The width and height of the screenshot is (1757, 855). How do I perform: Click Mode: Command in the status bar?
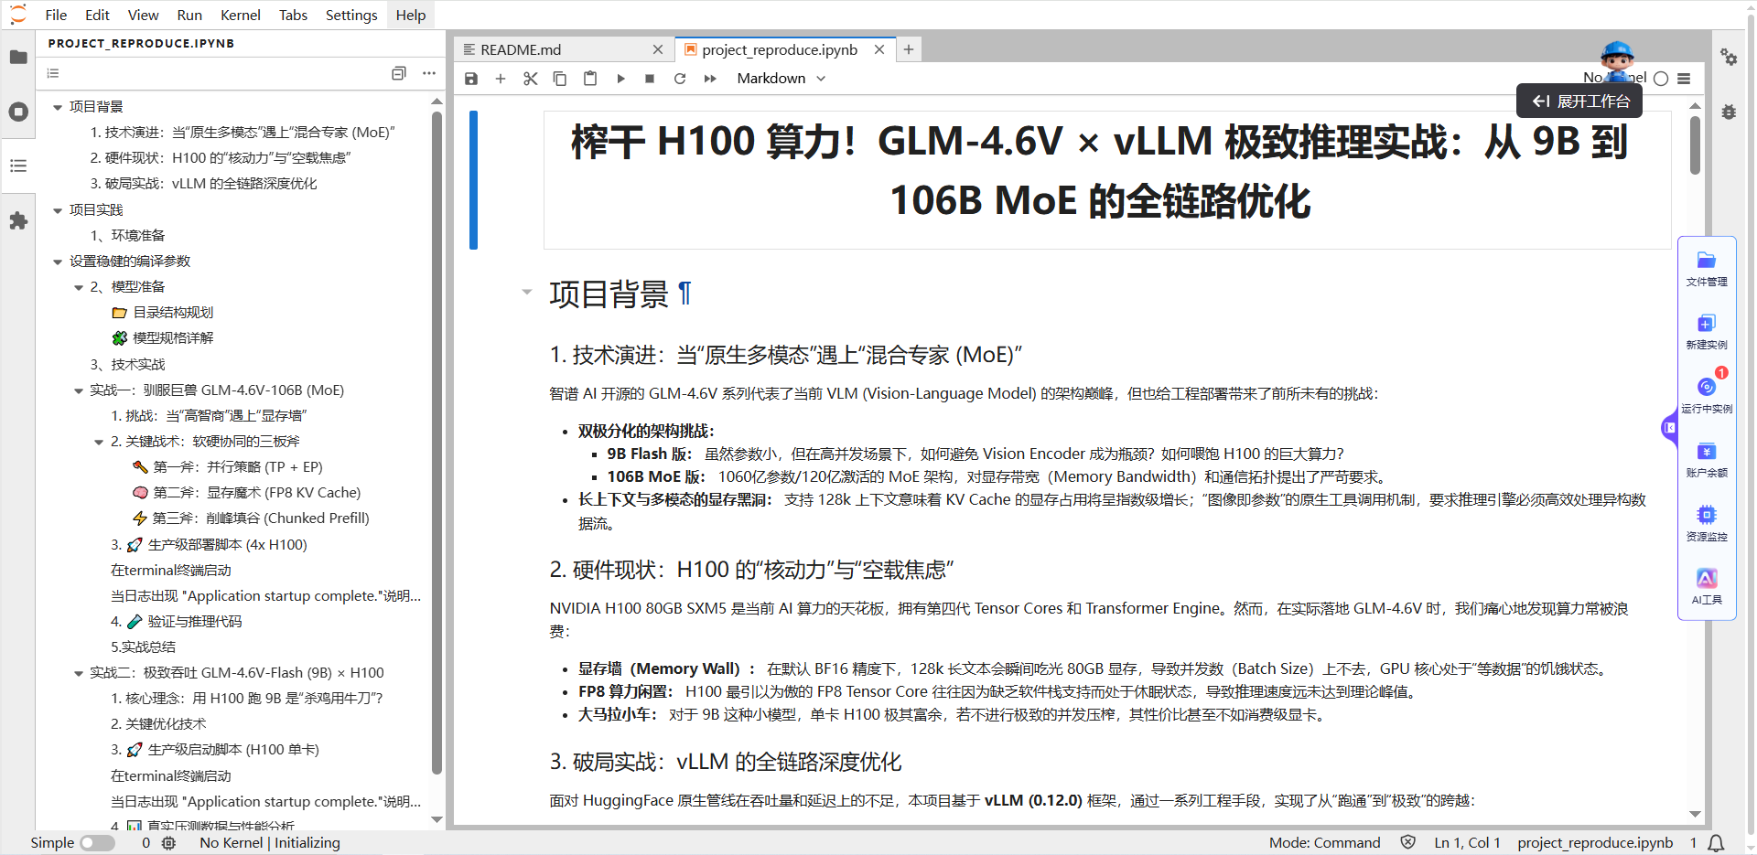tap(1324, 843)
